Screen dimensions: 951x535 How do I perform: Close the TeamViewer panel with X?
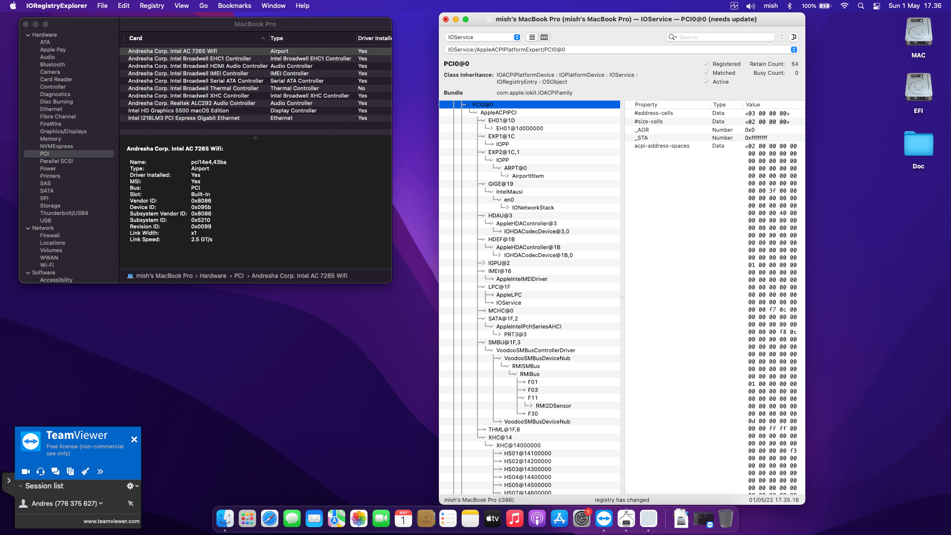point(134,439)
